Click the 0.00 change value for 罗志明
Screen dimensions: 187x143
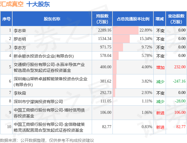pos(182,39)
